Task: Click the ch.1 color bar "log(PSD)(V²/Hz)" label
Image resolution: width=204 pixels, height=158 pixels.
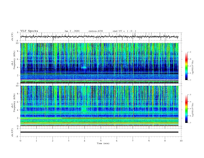Action: (x=193, y=67)
